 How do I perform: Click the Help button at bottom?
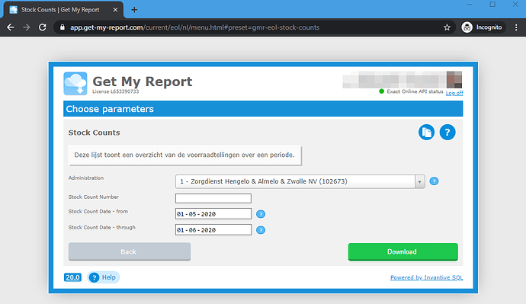[104, 277]
